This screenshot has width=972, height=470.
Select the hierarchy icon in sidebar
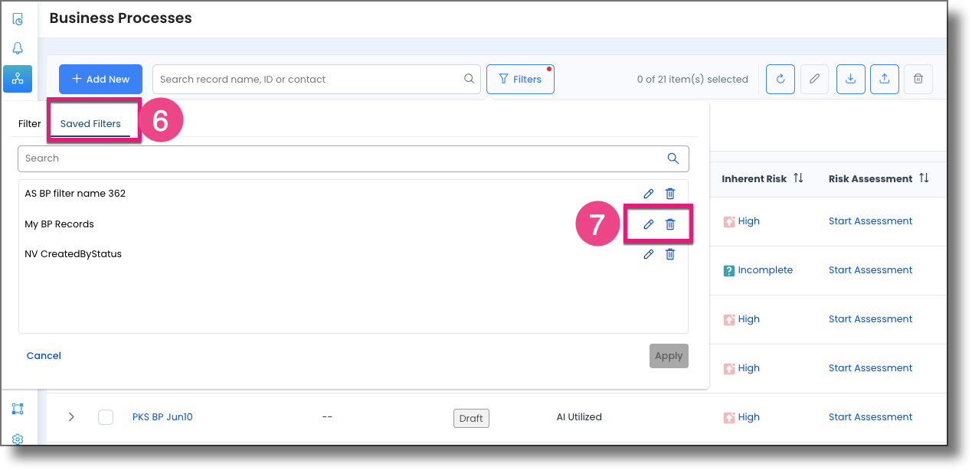[18, 79]
